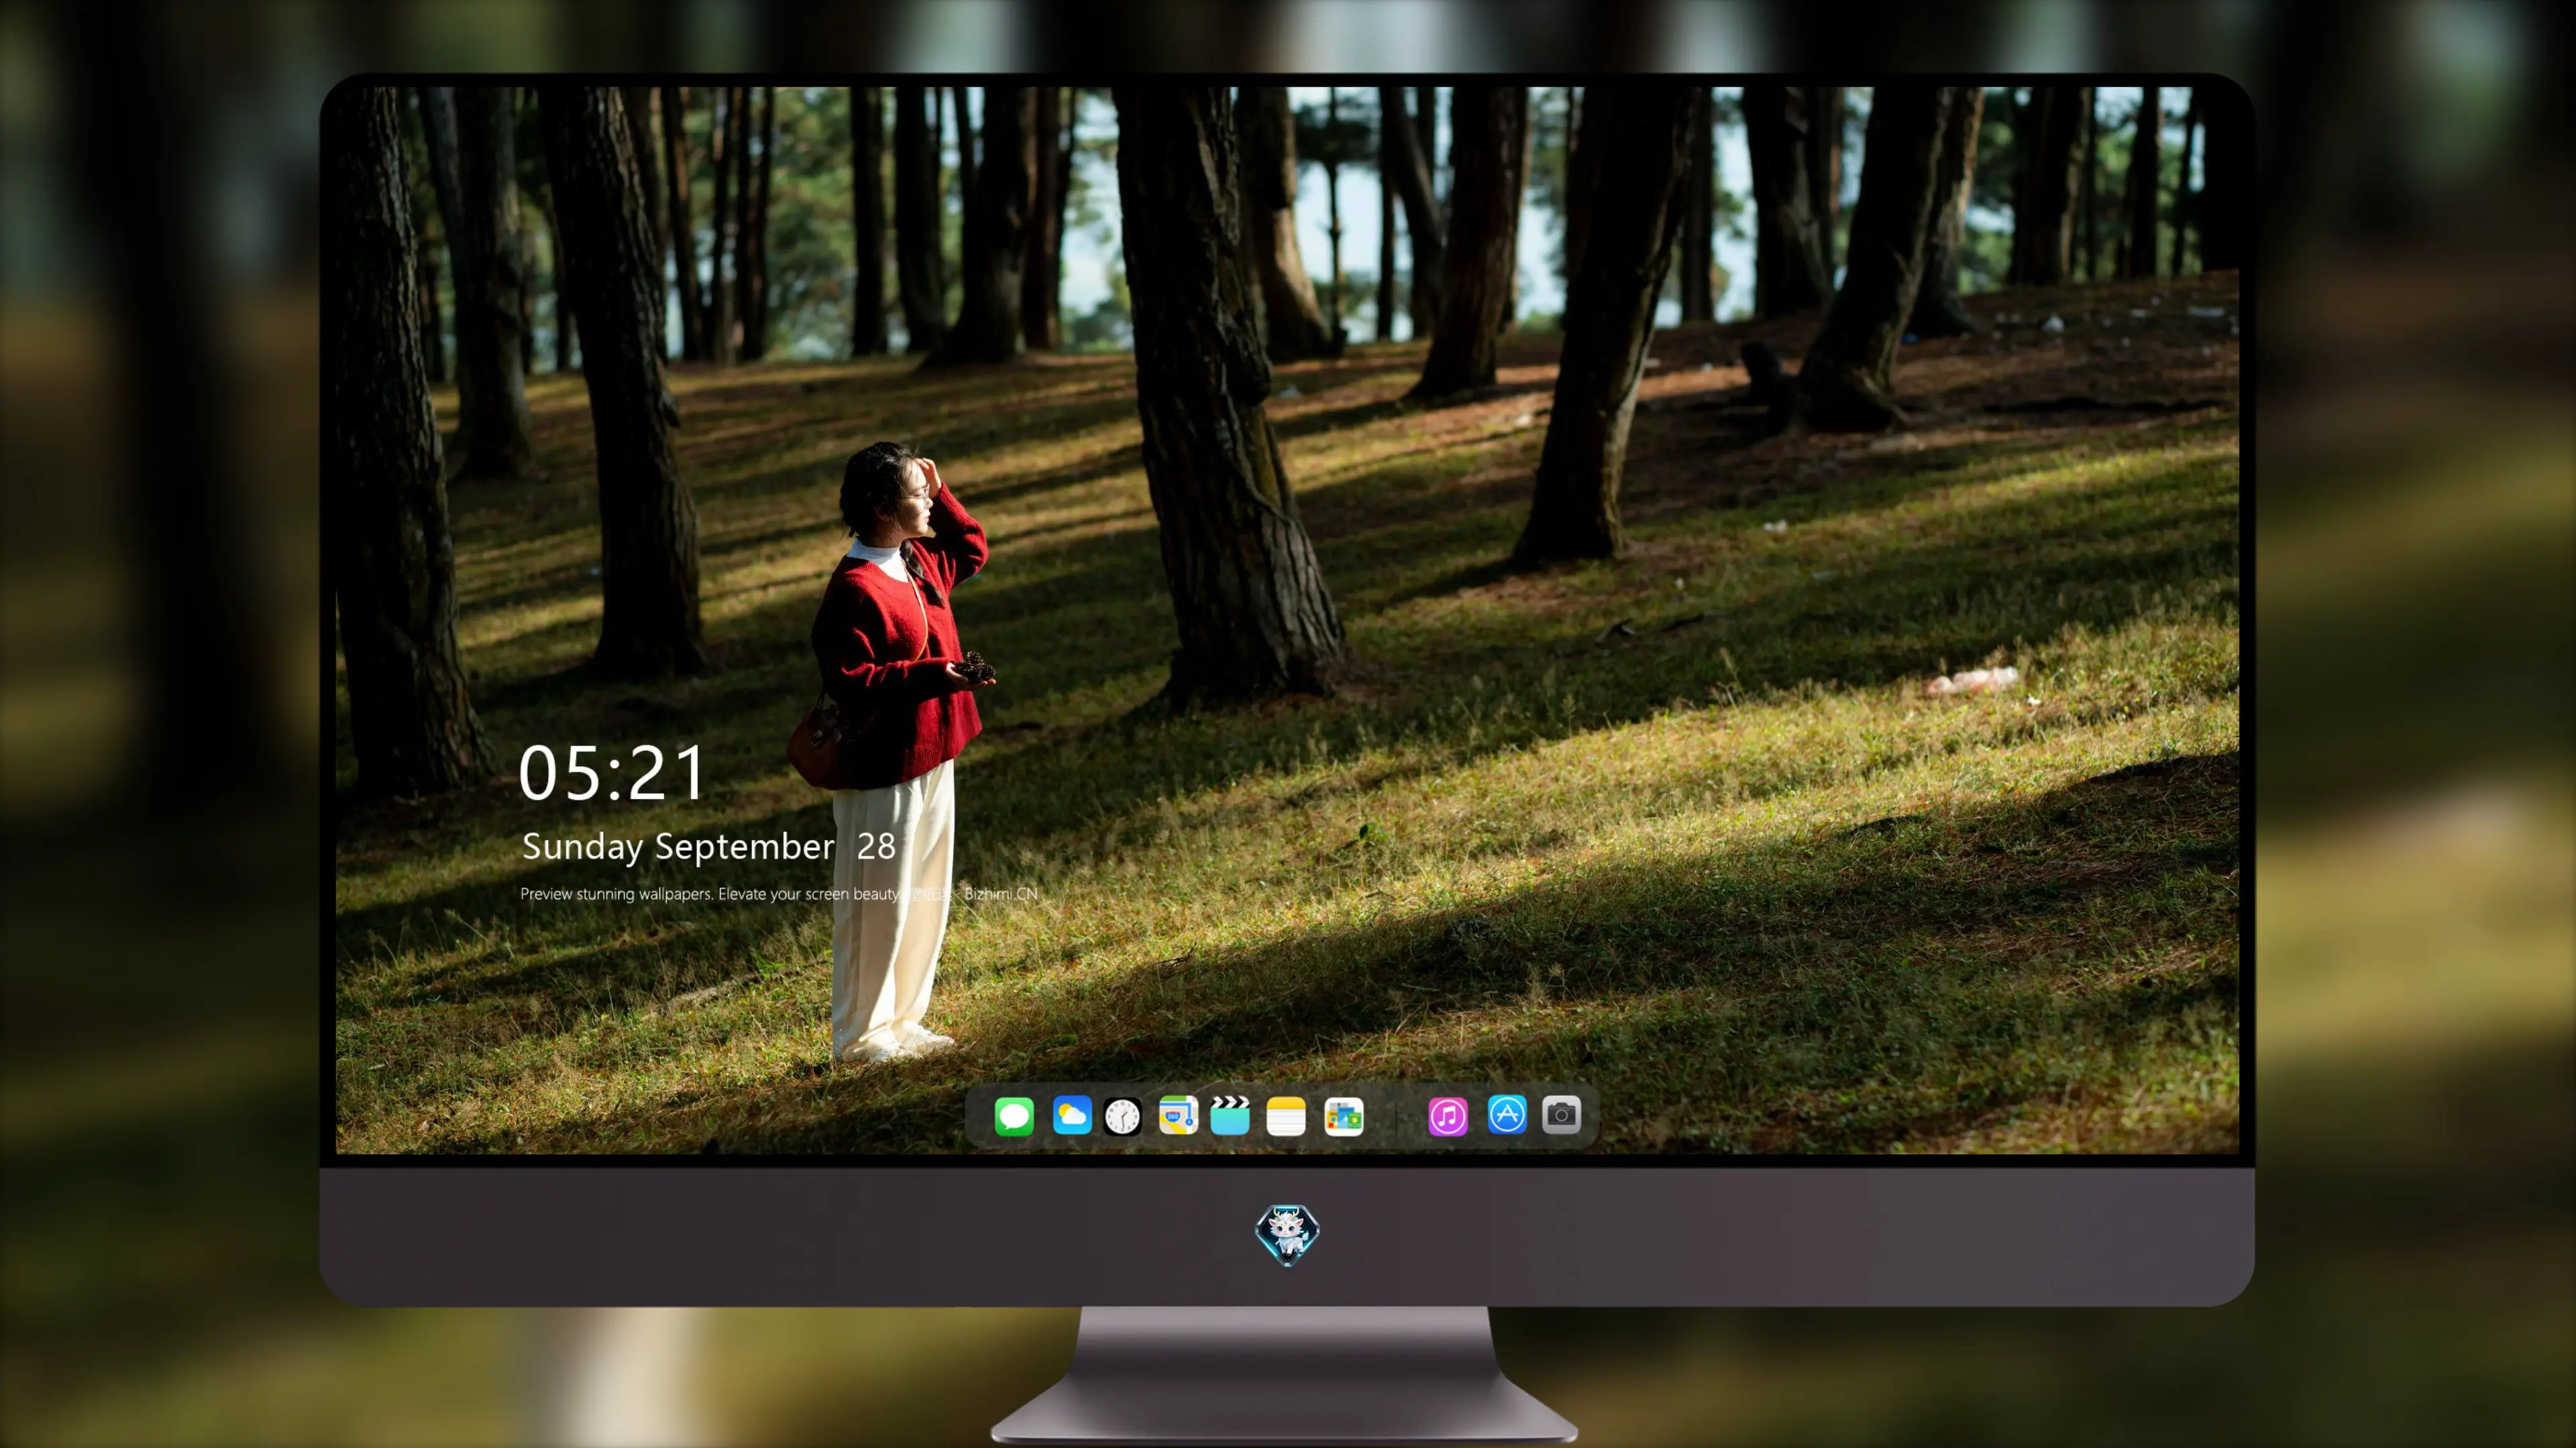2576x1448 pixels.
Task: Click the 05:21 clock display
Action: 612,774
